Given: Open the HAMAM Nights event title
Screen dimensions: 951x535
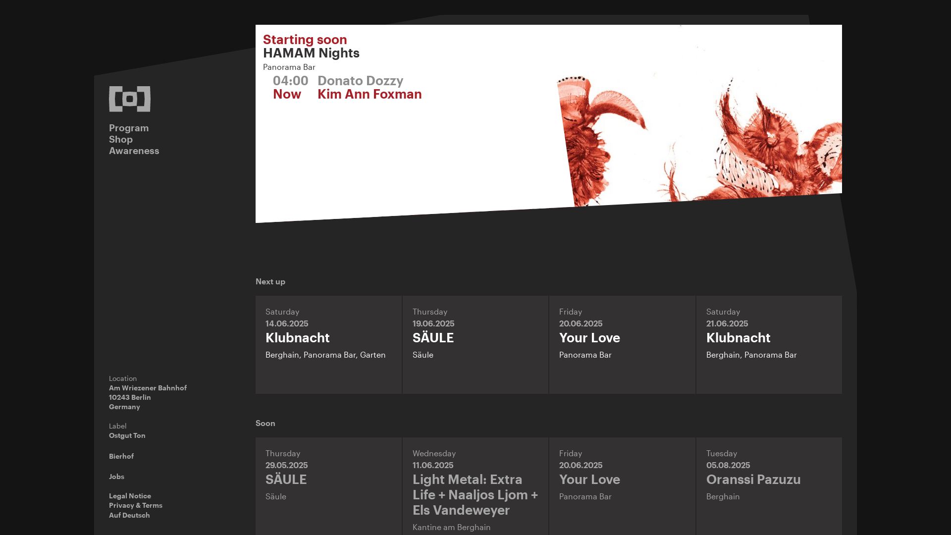Looking at the screenshot, I should tap(311, 53).
